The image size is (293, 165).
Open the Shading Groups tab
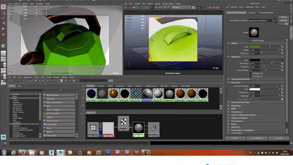click(x=151, y=86)
